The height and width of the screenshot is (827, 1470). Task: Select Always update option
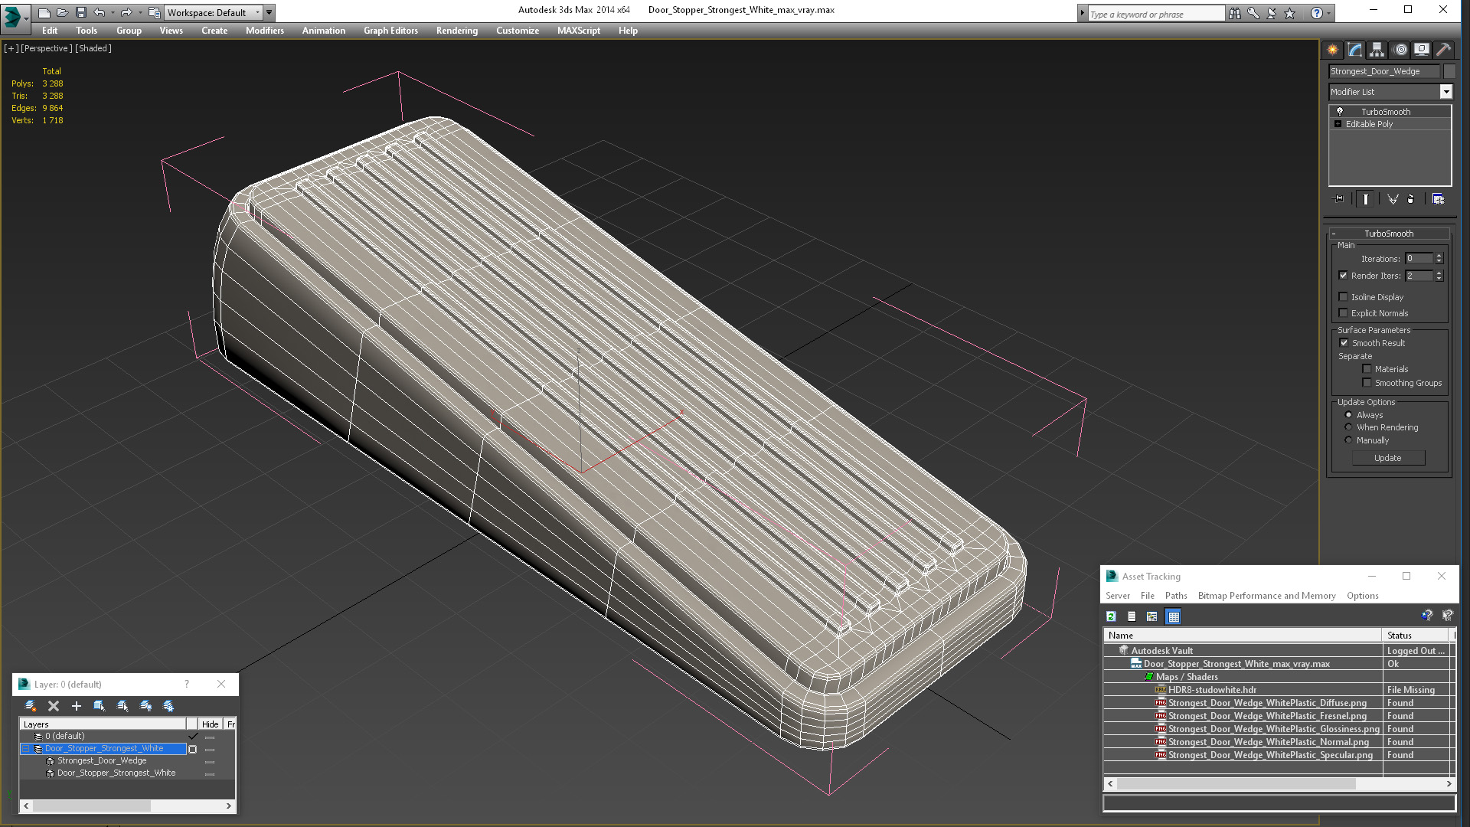pyautogui.click(x=1348, y=415)
